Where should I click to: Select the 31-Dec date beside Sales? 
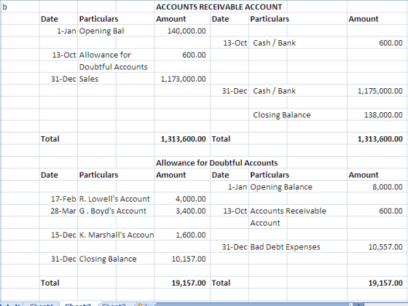click(x=64, y=79)
